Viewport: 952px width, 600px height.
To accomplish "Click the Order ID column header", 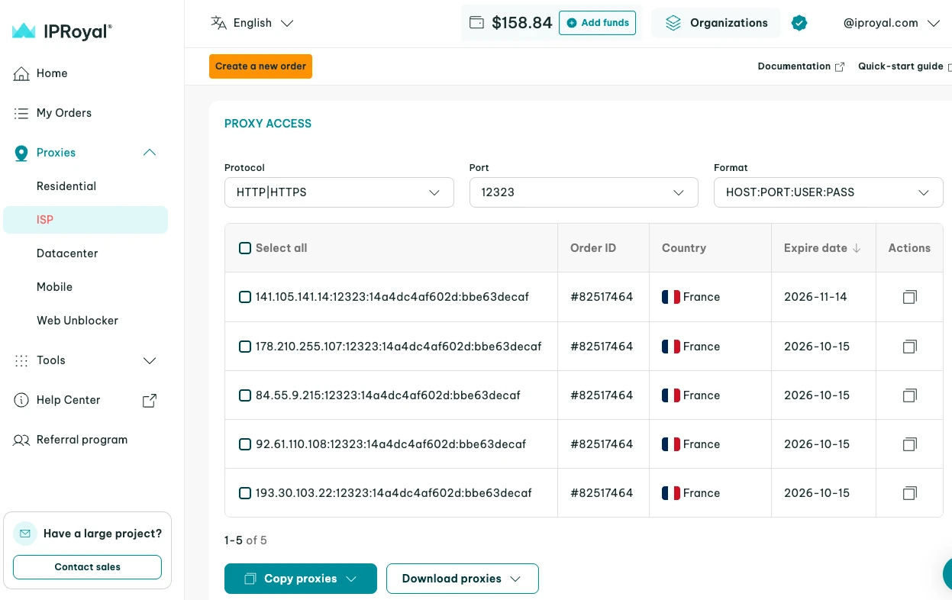I will pyautogui.click(x=593, y=248).
